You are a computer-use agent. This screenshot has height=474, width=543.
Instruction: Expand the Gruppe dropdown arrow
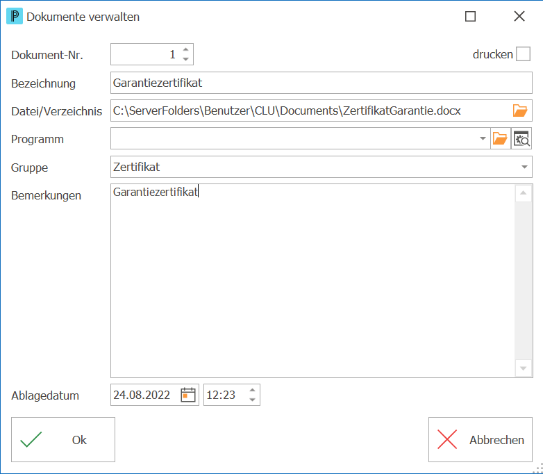click(524, 167)
